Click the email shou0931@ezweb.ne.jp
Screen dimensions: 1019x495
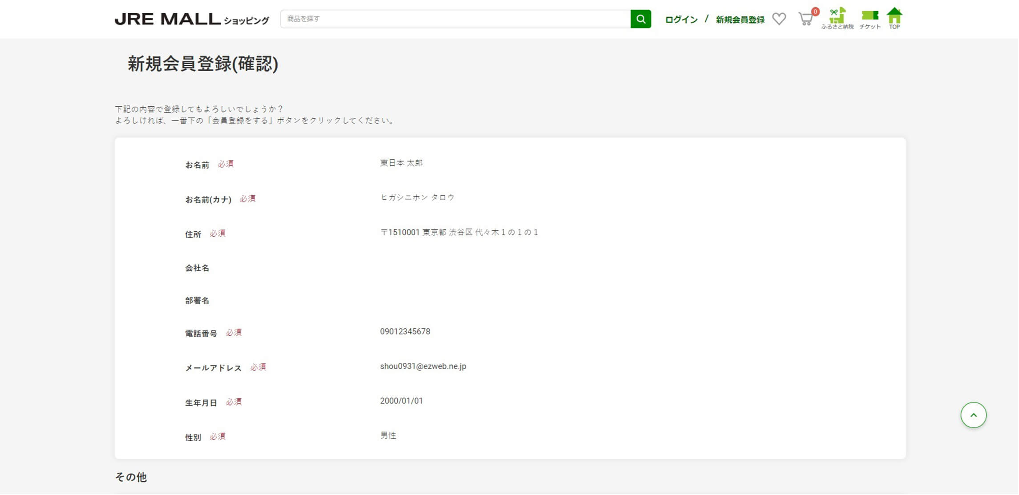(423, 366)
